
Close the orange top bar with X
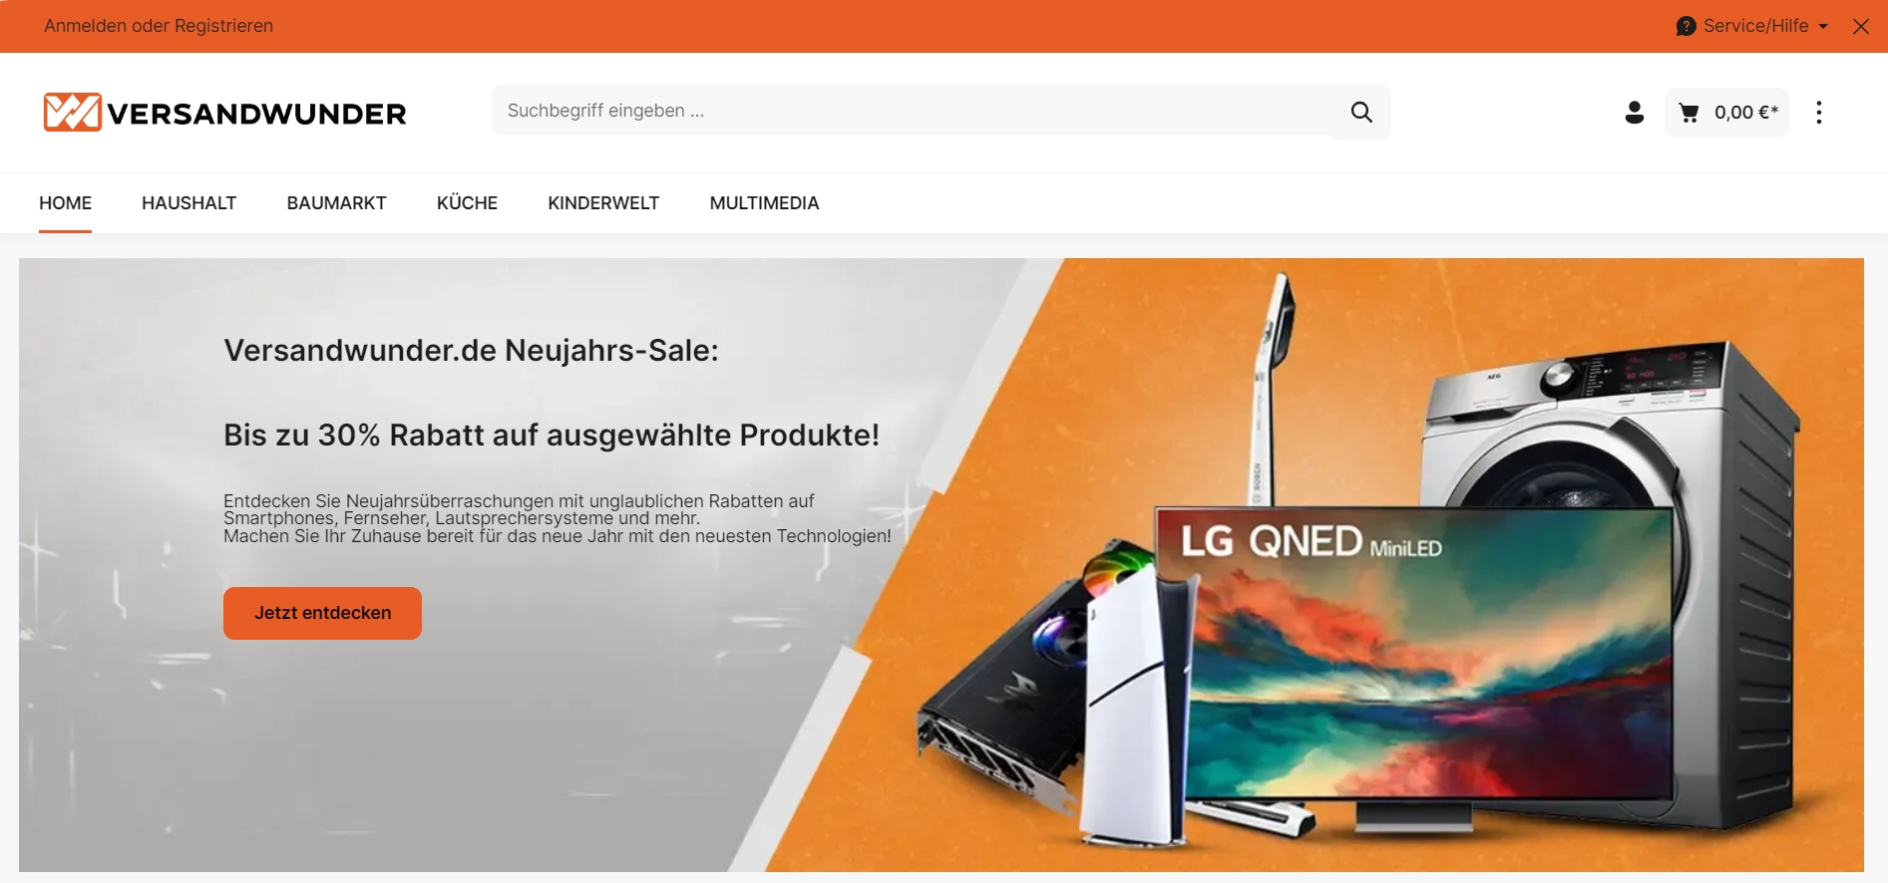(x=1861, y=27)
